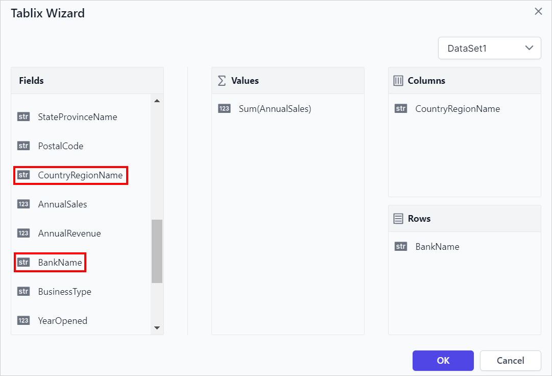Click the str icon beside BankName in Rows
This screenshot has height=376, width=552.
(401, 246)
